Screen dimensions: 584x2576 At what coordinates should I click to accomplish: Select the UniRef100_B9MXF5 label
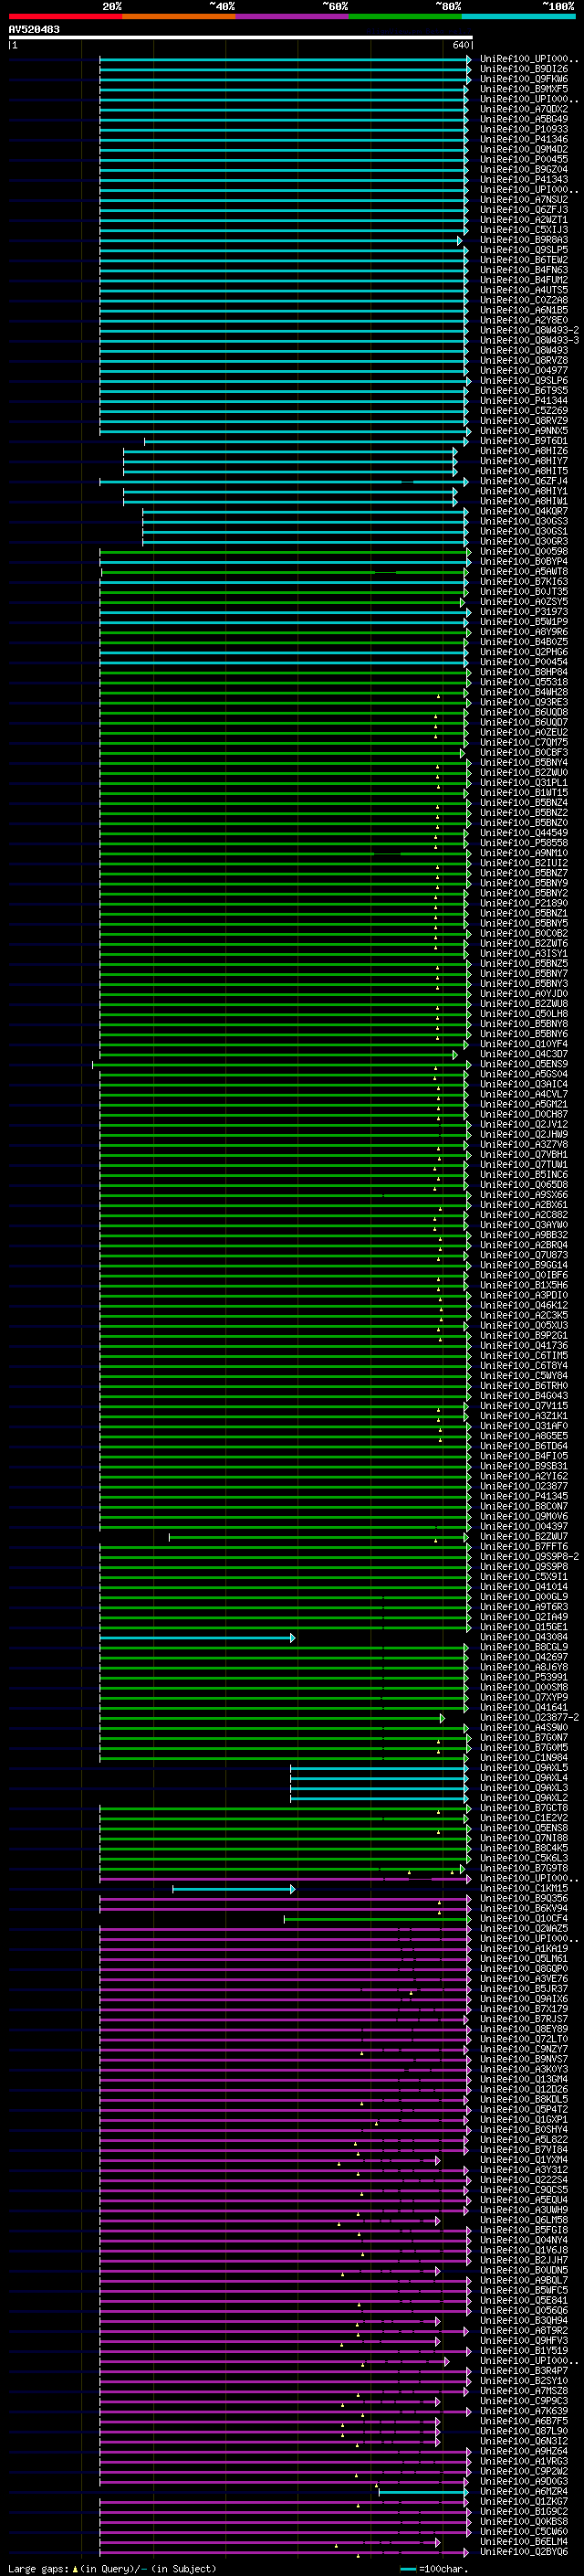coord(524,89)
